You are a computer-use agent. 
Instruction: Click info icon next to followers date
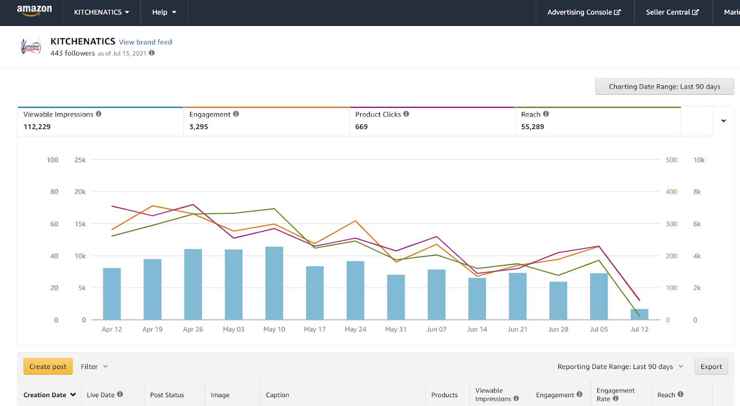click(x=152, y=53)
